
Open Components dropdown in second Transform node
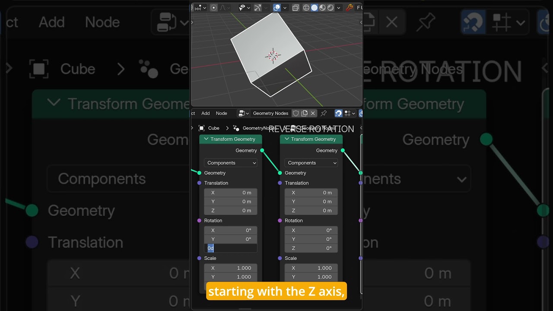coord(311,163)
